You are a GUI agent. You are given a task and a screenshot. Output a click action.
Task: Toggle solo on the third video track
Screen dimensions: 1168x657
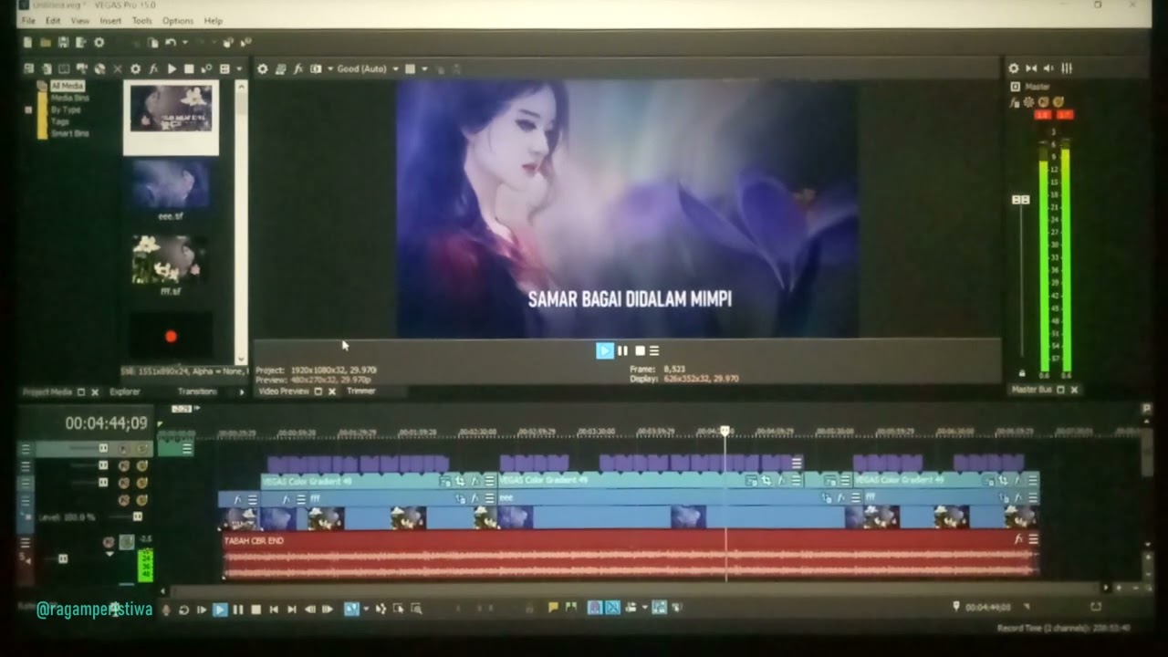click(x=141, y=483)
